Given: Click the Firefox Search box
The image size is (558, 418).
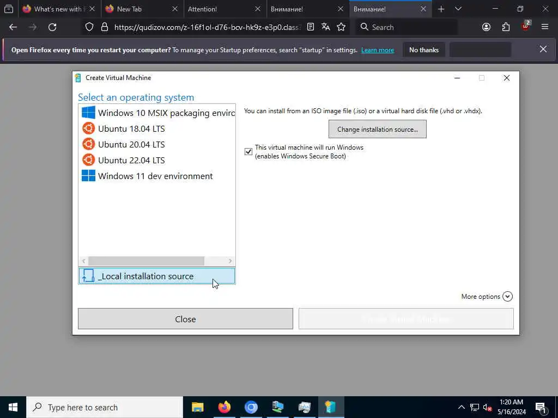Looking at the screenshot, I should click(407, 27).
